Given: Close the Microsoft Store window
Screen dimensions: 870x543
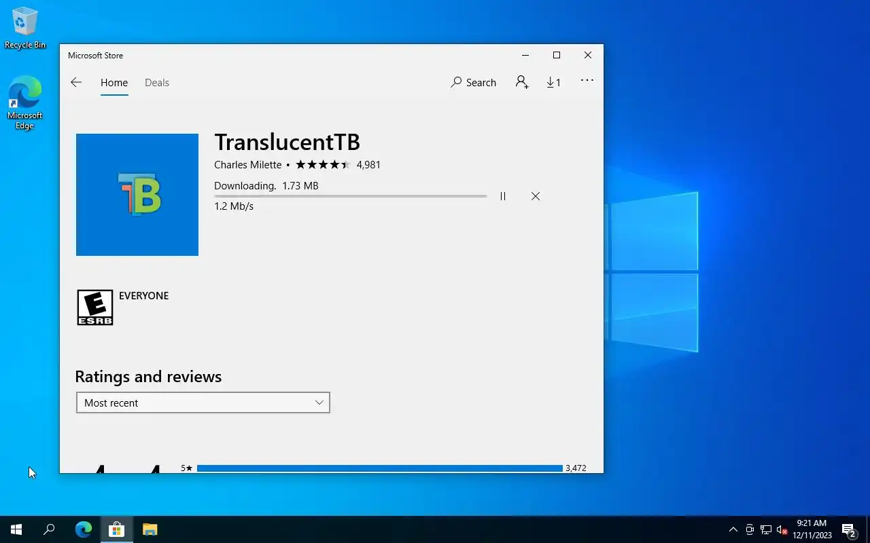Looking at the screenshot, I should pyautogui.click(x=588, y=56).
